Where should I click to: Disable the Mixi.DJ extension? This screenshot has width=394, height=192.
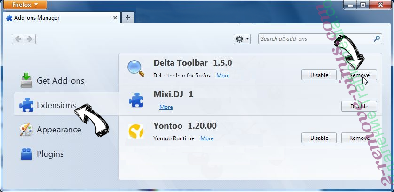click(x=359, y=107)
